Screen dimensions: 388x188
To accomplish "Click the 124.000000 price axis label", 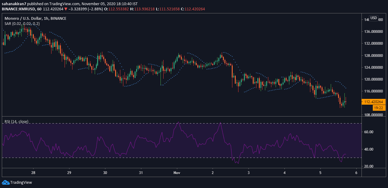I will (x=373, y=68).
